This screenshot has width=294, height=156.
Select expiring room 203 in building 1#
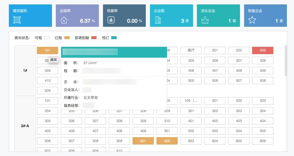coord(263,50)
